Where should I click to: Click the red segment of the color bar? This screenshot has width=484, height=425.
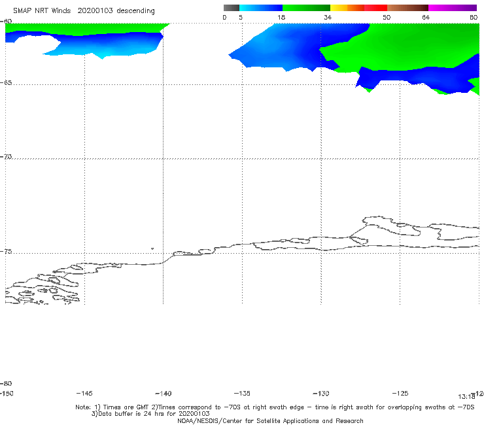coord(375,8)
